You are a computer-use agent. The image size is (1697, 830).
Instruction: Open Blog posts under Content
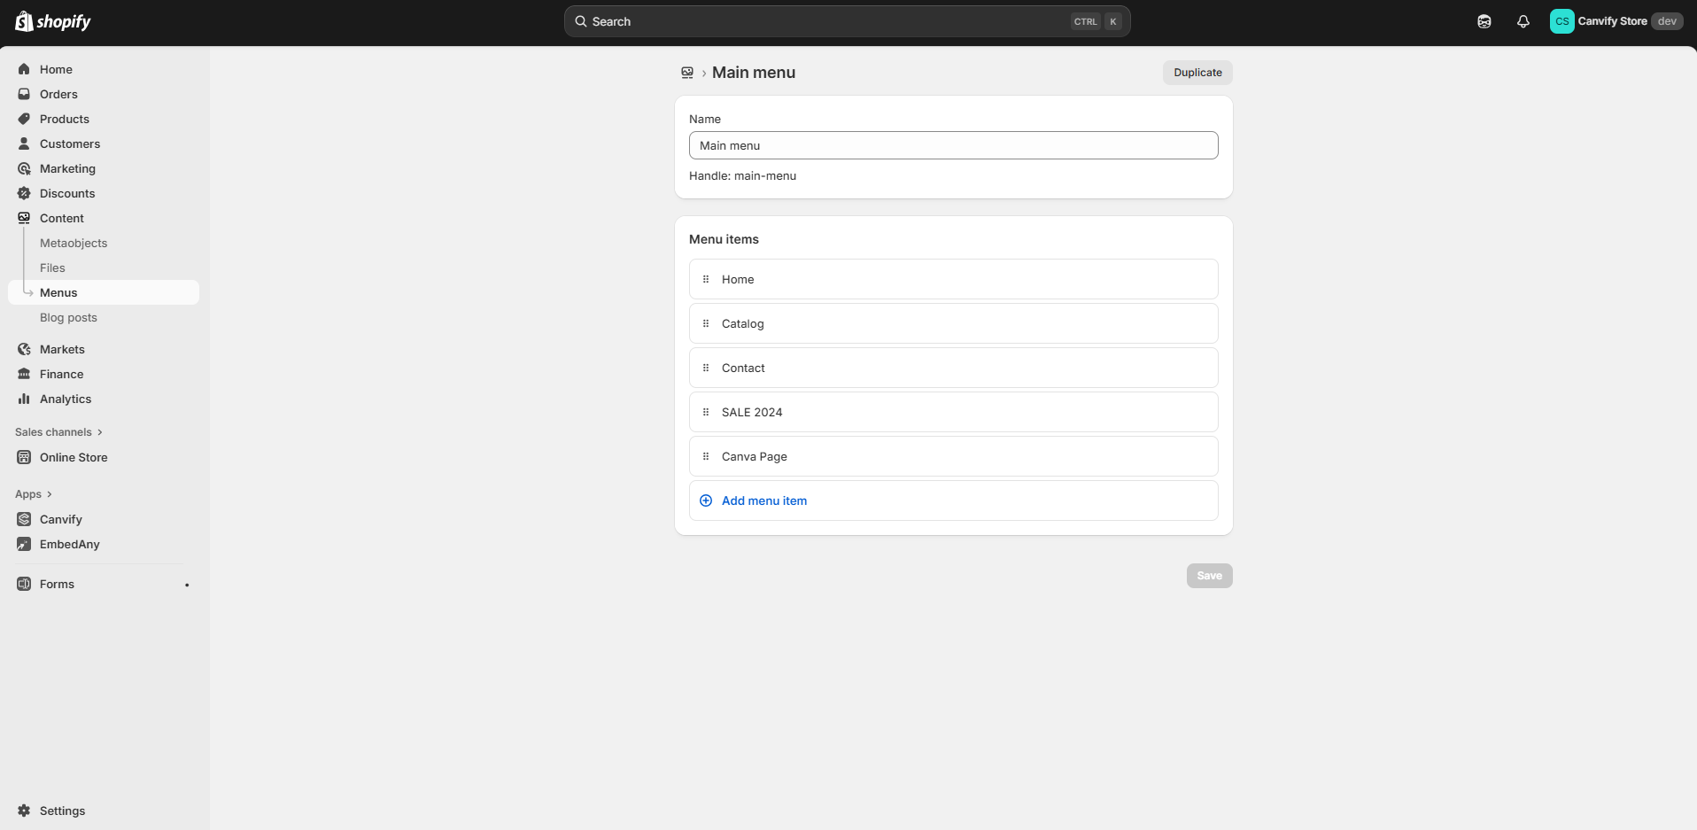point(68,317)
